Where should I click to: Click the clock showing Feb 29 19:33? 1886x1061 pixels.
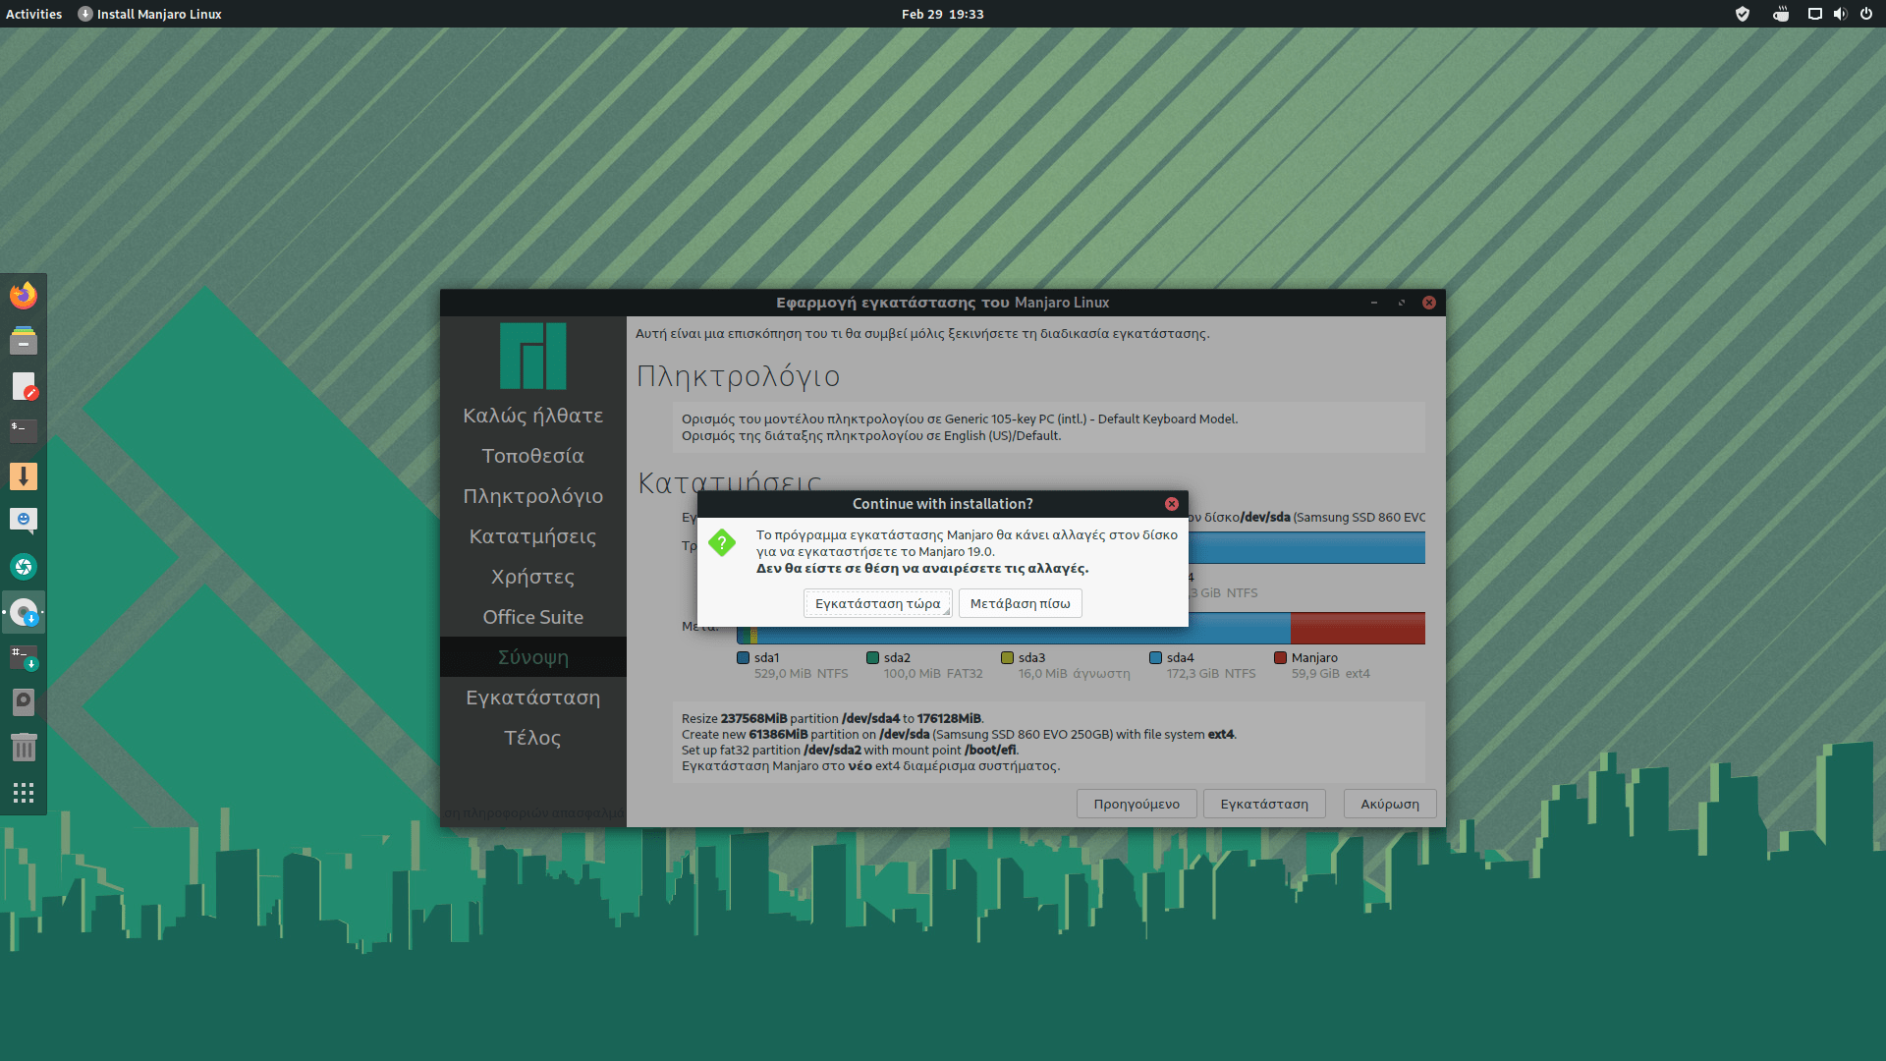pyautogui.click(x=942, y=14)
